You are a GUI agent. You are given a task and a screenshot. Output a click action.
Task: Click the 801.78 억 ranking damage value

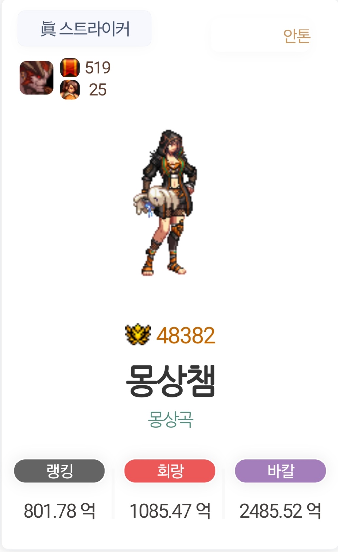point(60,511)
